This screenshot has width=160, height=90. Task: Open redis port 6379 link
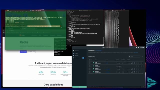123,63
